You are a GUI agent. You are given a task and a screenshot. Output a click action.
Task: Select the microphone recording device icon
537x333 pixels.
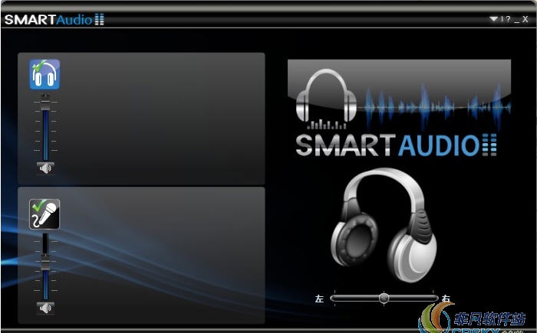[44, 214]
